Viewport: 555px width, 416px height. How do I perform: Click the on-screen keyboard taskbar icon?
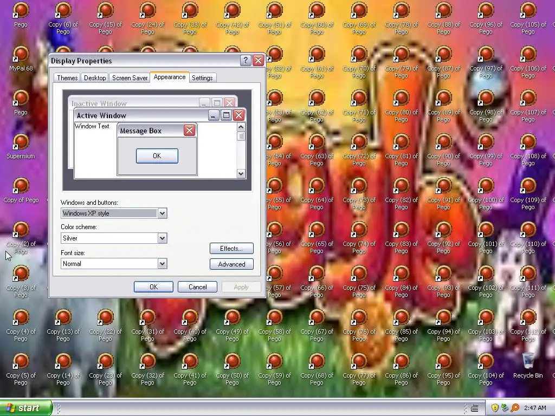click(x=475, y=408)
